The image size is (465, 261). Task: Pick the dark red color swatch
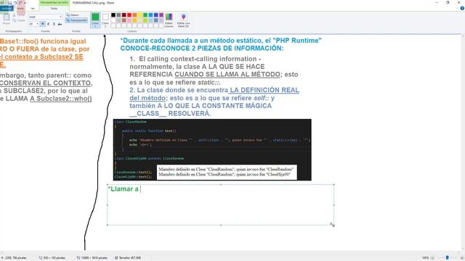point(124,14)
